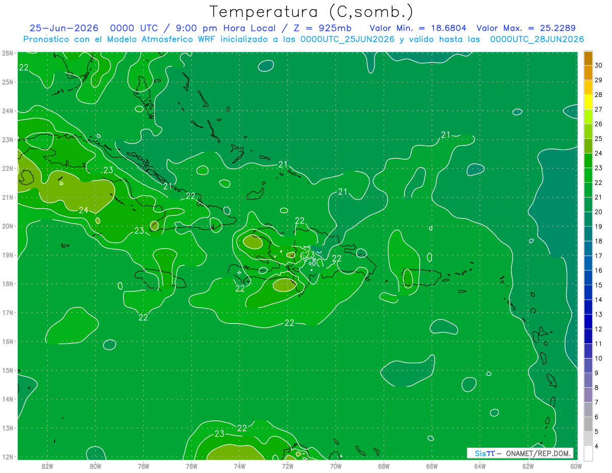Screen dimensions: 612x473
Task: Select 'Valor Max. = 25.2289' text
Action: (x=526, y=28)
